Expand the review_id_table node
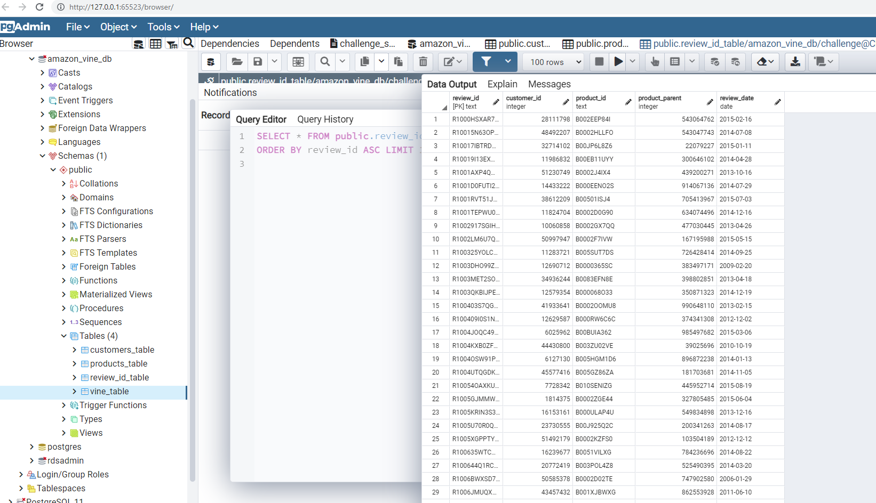 coord(75,377)
